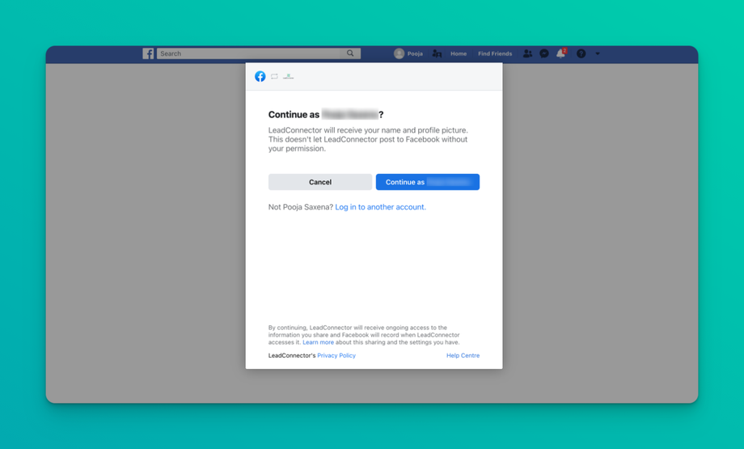
Task: Open Find Friends in the navbar
Action: pyautogui.click(x=495, y=53)
